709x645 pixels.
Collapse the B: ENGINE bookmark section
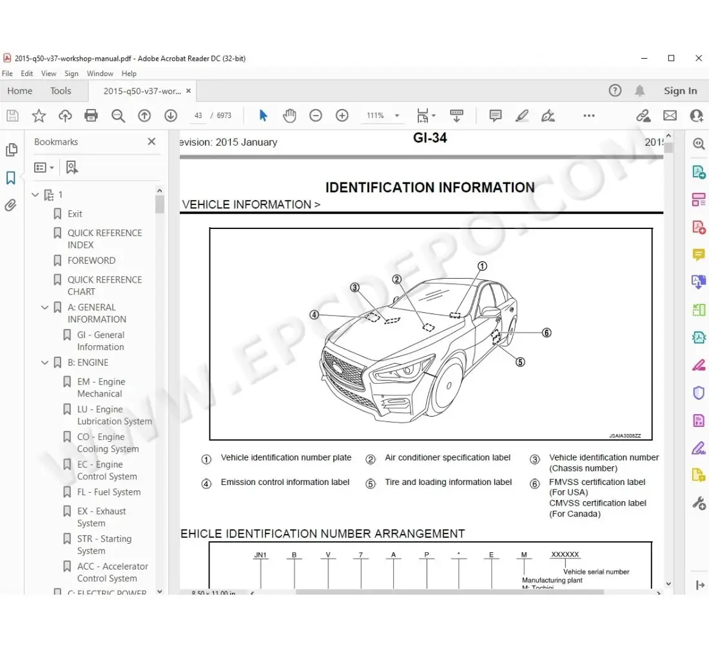44,362
